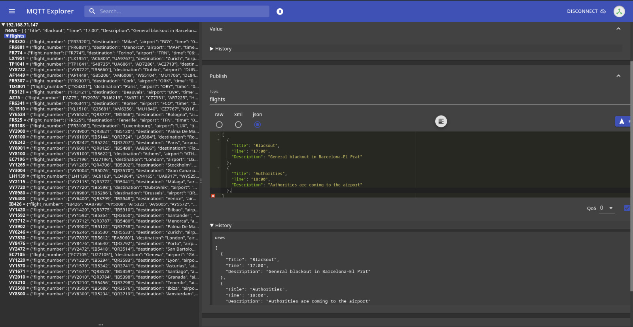Click inside the JSON payload editor

(420, 164)
